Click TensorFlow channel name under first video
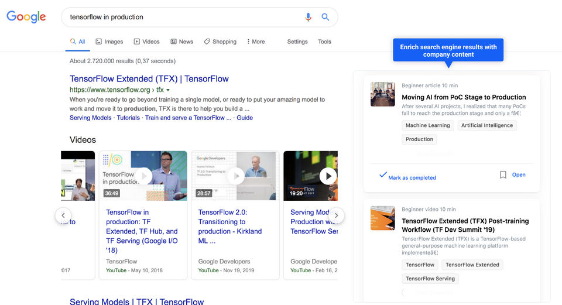 122,261
